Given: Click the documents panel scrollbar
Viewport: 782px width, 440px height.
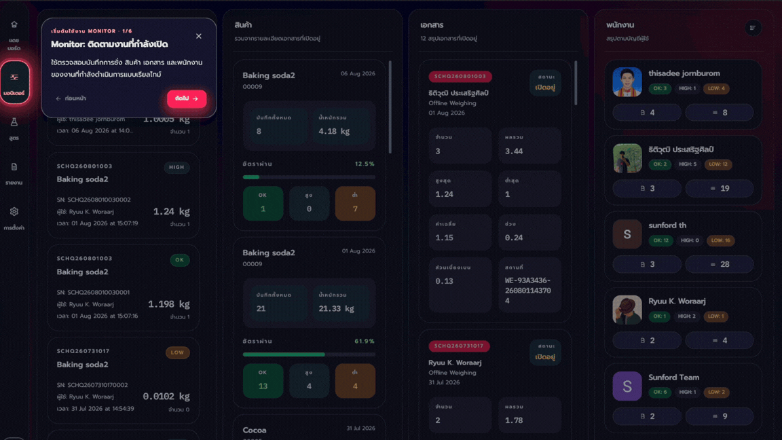Looking at the screenshot, I should click(x=576, y=83).
